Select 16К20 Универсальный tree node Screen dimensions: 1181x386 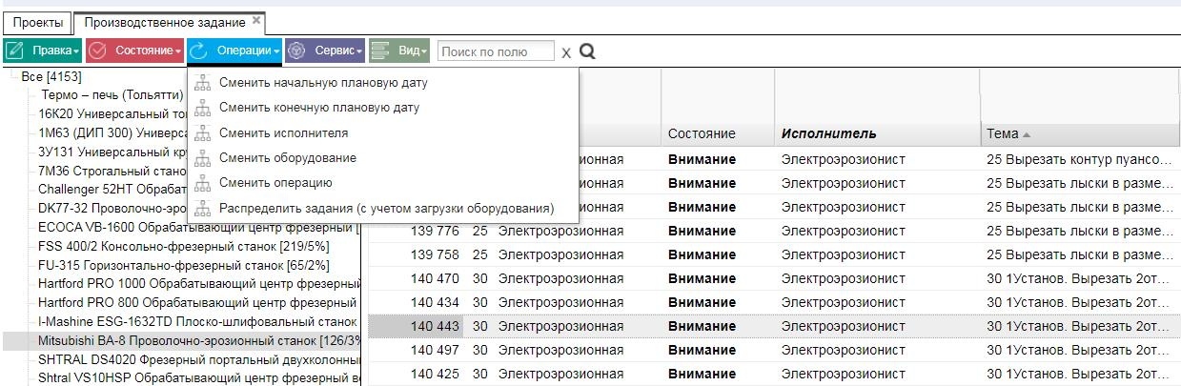[x=112, y=112]
